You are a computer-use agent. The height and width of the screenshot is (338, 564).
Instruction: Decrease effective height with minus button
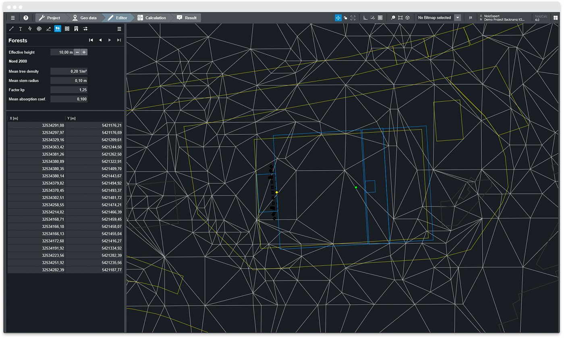pyautogui.click(x=77, y=52)
